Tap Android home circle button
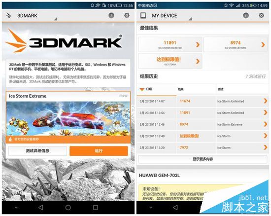 pos(68,207)
